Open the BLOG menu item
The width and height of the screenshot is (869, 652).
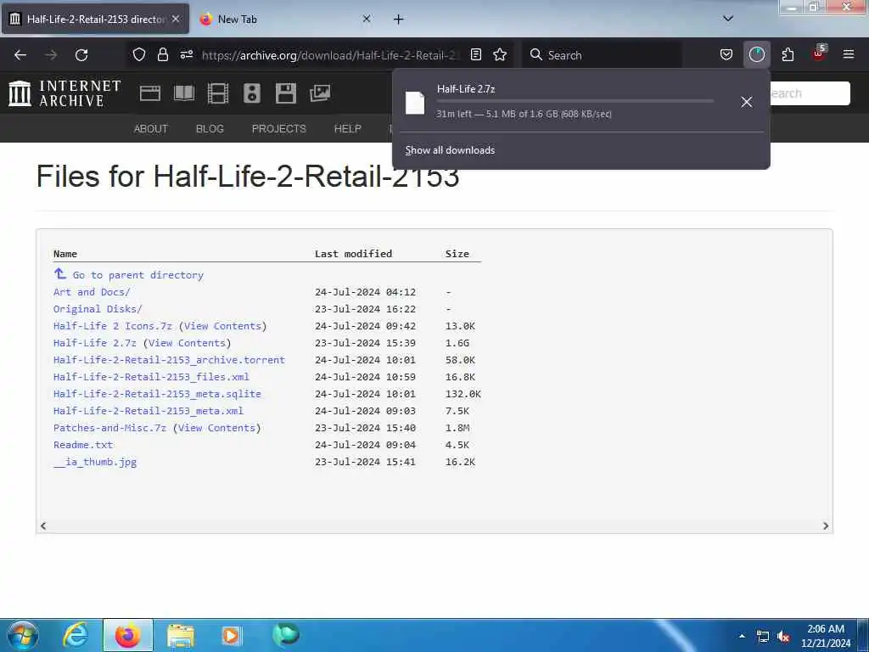tap(210, 129)
